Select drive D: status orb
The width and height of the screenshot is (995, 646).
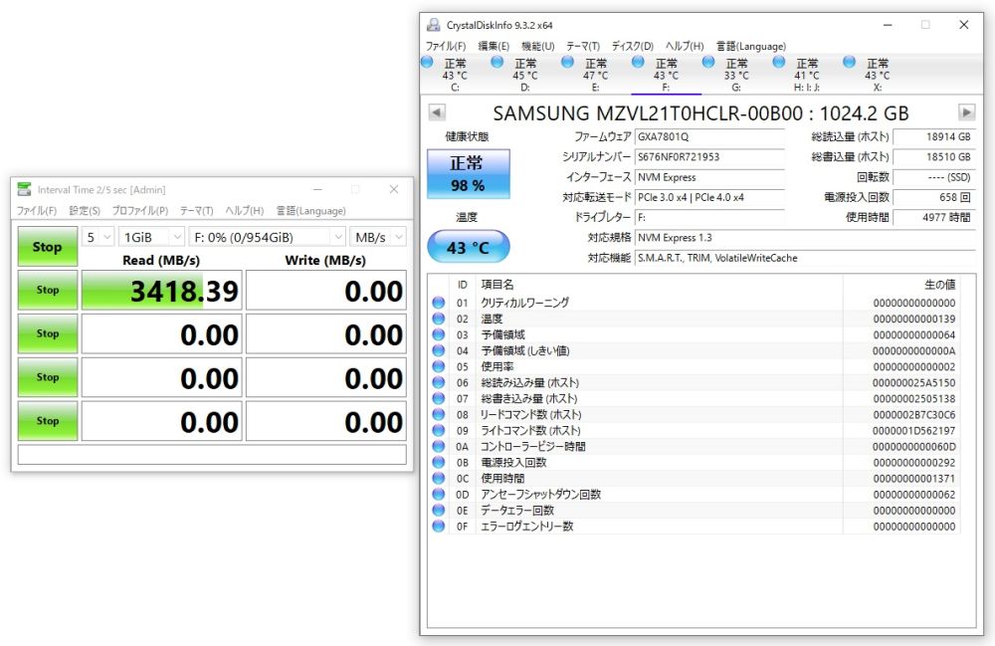click(x=497, y=62)
